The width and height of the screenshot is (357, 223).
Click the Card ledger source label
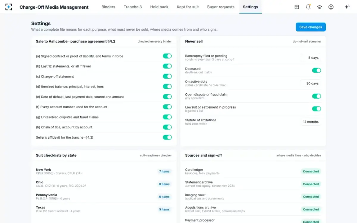click(194, 170)
